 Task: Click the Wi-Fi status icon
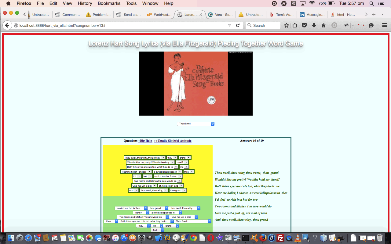pos(312,3)
